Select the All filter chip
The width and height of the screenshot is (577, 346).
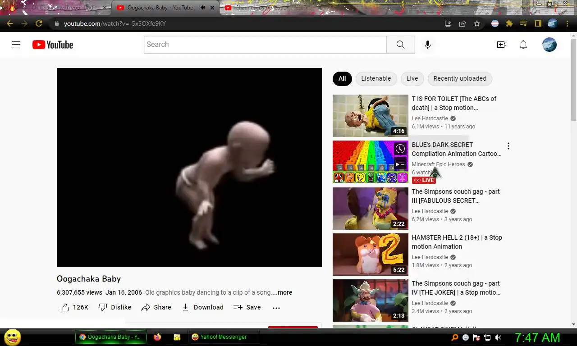[x=342, y=78]
